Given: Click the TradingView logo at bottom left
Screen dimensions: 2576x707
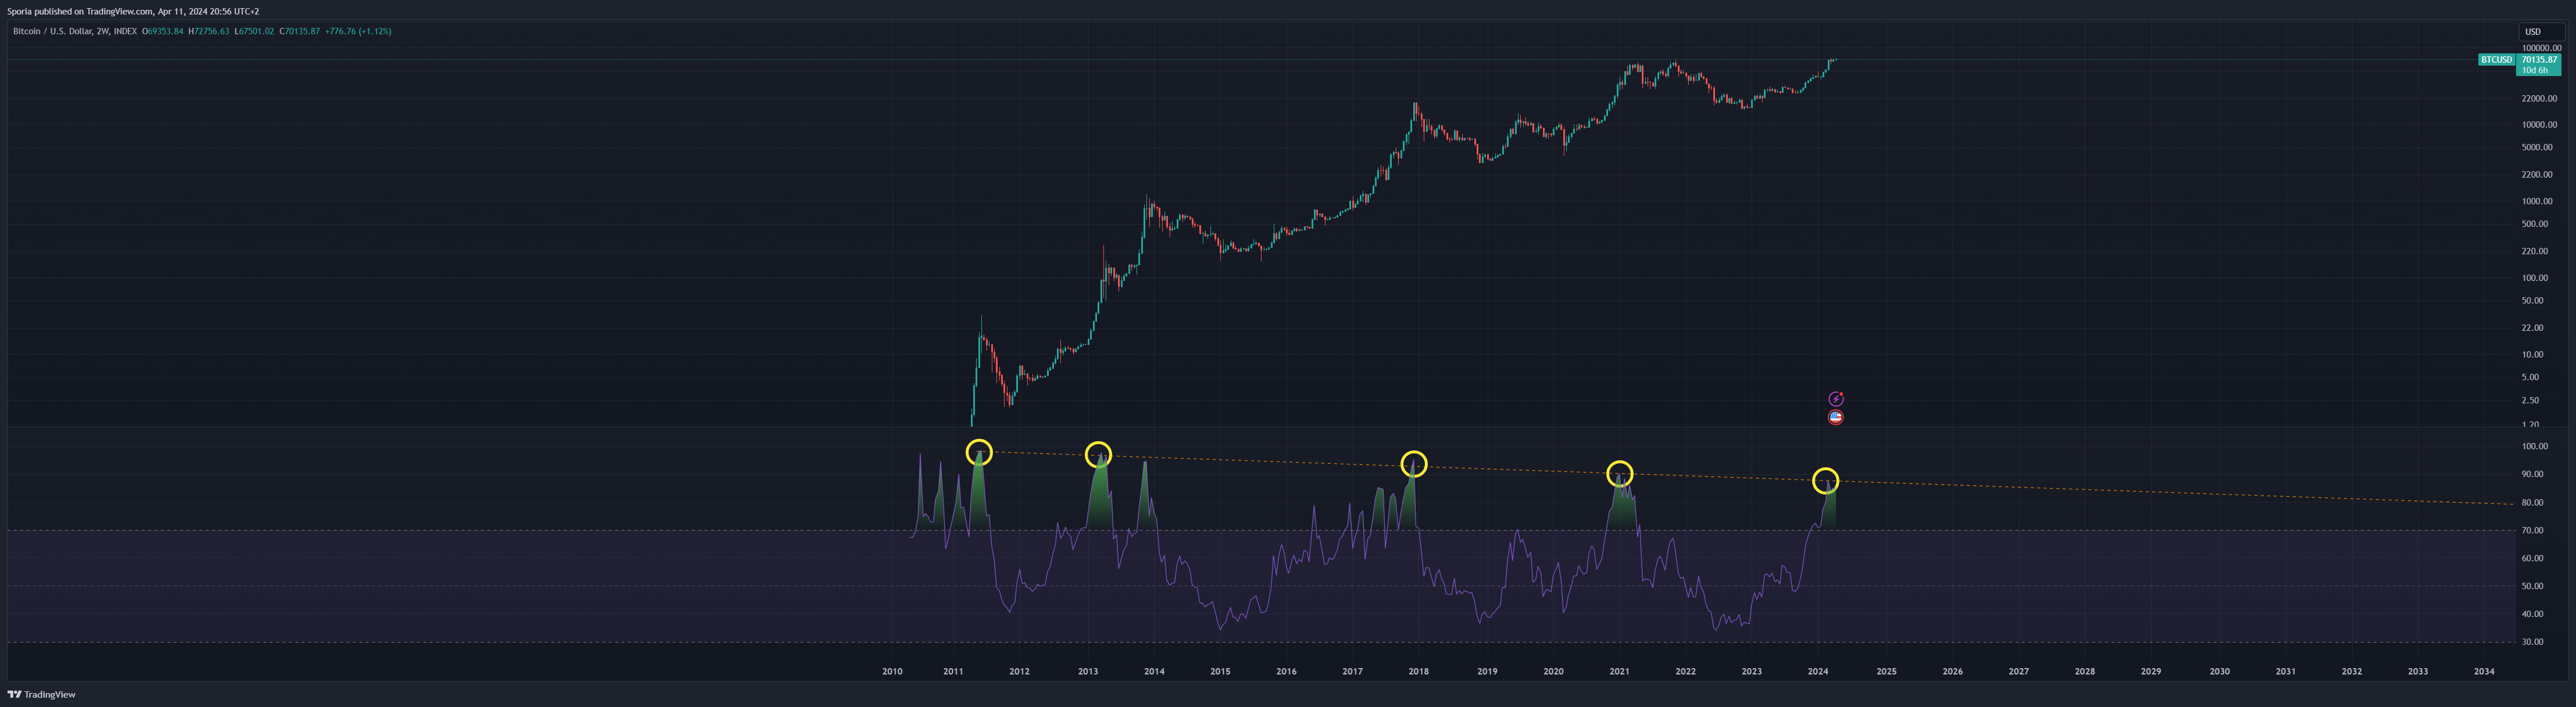Looking at the screenshot, I should click(42, 694).
